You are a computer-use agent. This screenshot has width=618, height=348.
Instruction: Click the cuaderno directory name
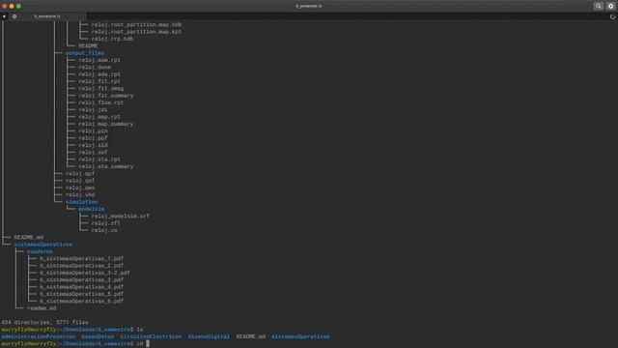40,251
